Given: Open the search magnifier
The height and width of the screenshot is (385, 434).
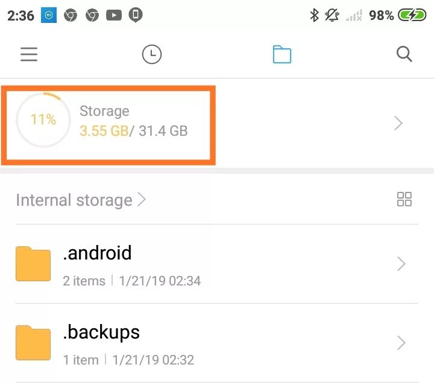Looking at the screenshot, I should tap(404, 54).
